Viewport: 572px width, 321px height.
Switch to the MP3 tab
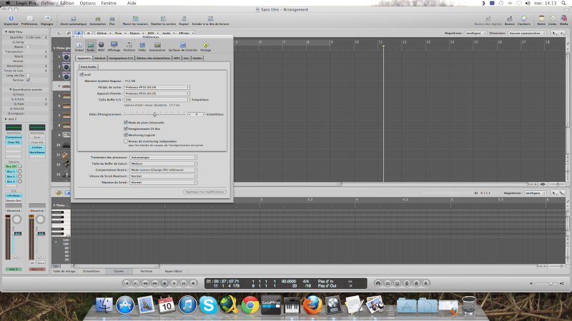[177, 57]
